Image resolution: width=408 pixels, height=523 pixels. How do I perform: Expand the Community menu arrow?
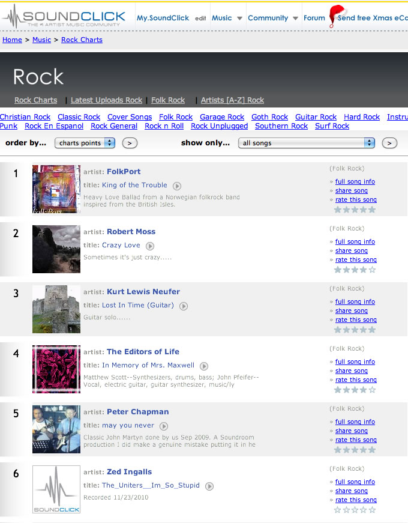pyautogui.click(x=295, y=19)
